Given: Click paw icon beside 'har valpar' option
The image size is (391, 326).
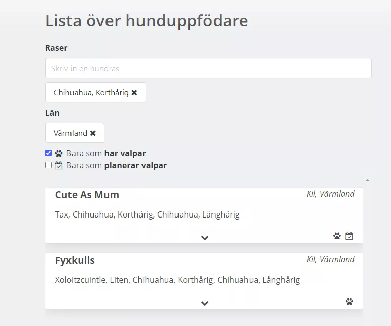Looking at the screenshot, I should click(x=59, y=153).
